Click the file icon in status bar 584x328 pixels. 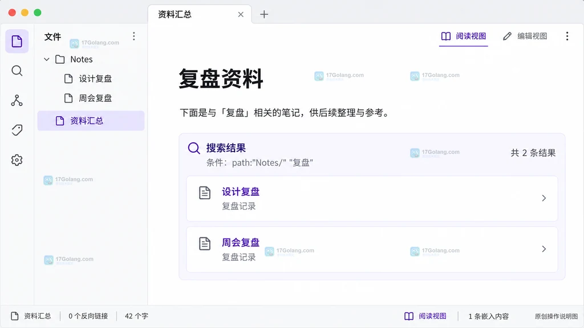[x=14, y=316]
